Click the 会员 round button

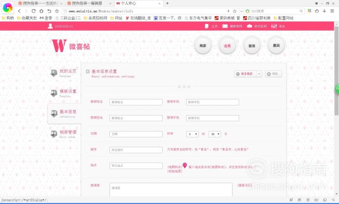pos(227,45)
